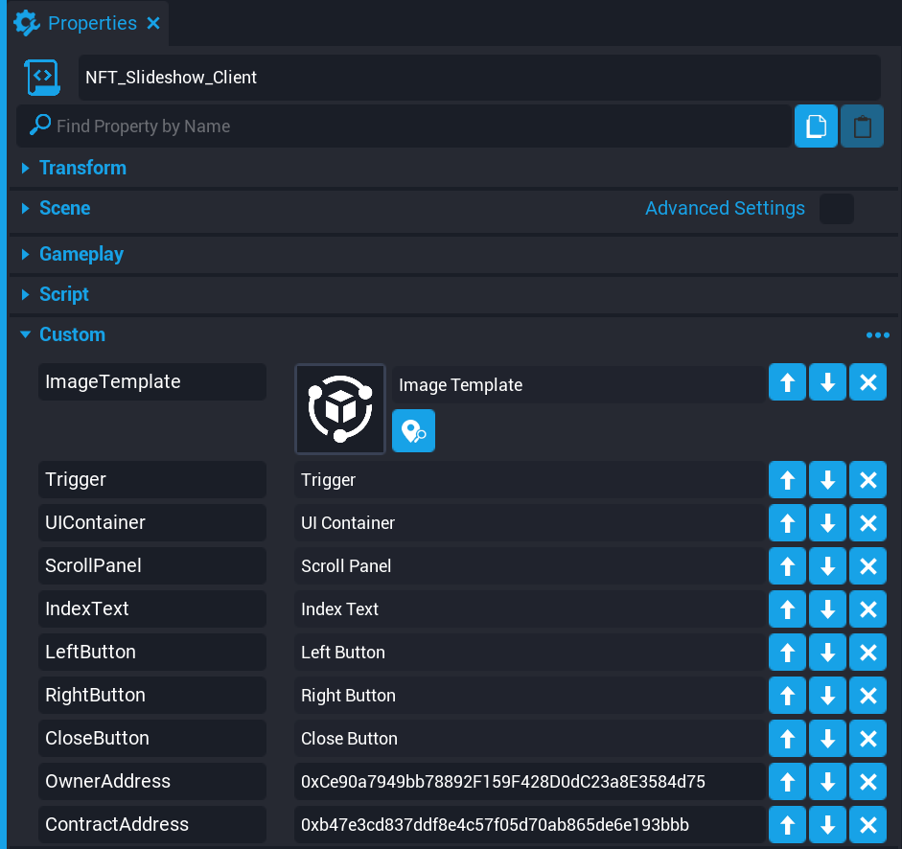The image size is (902, 849).
Task: Move ContractAddress property up
Action: coord(788,824)
